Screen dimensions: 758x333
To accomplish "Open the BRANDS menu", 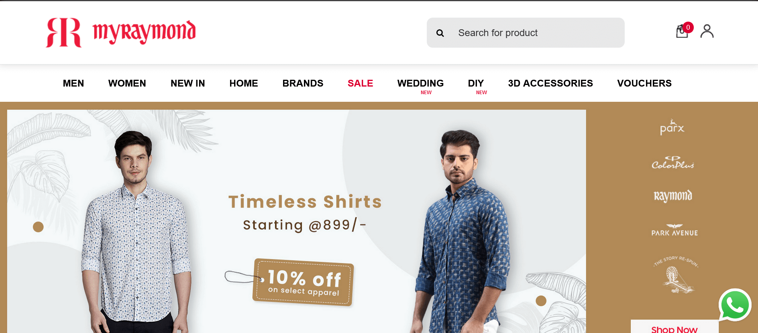I will click(303, 83).
